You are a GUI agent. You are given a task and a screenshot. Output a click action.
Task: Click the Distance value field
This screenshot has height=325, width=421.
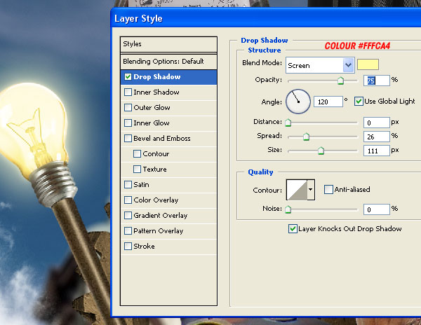tap(376, 123)
